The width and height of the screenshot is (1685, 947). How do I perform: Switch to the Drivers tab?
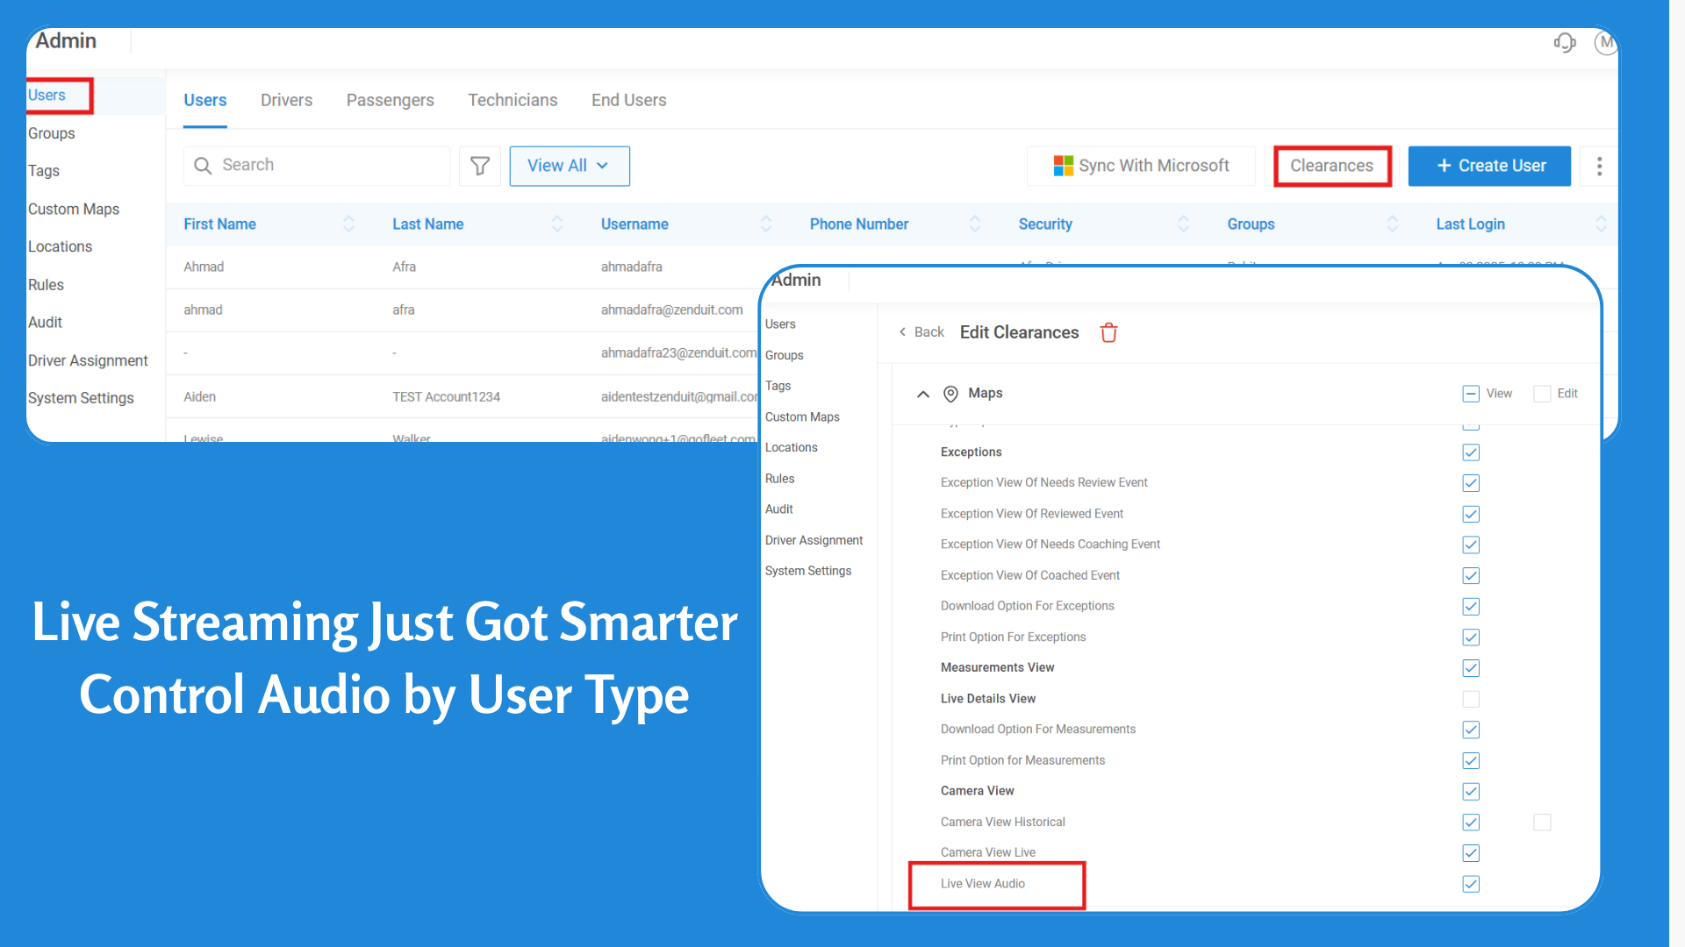coord(286,100)
